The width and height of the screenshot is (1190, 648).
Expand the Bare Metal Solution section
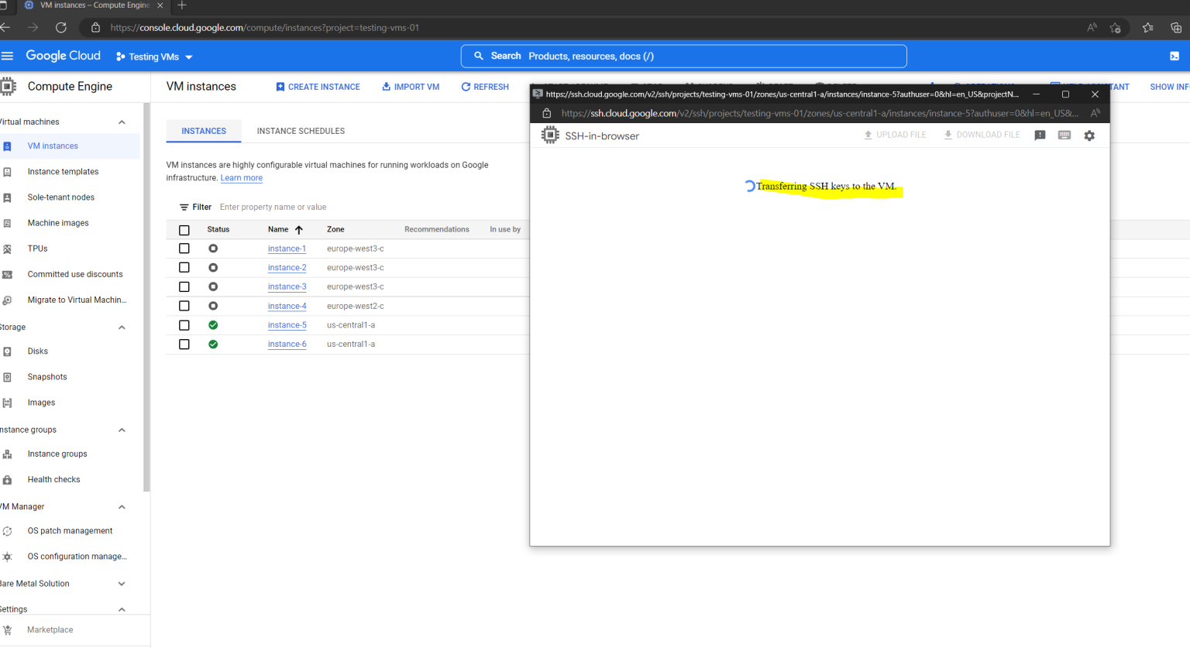click(x=121, y=583)
